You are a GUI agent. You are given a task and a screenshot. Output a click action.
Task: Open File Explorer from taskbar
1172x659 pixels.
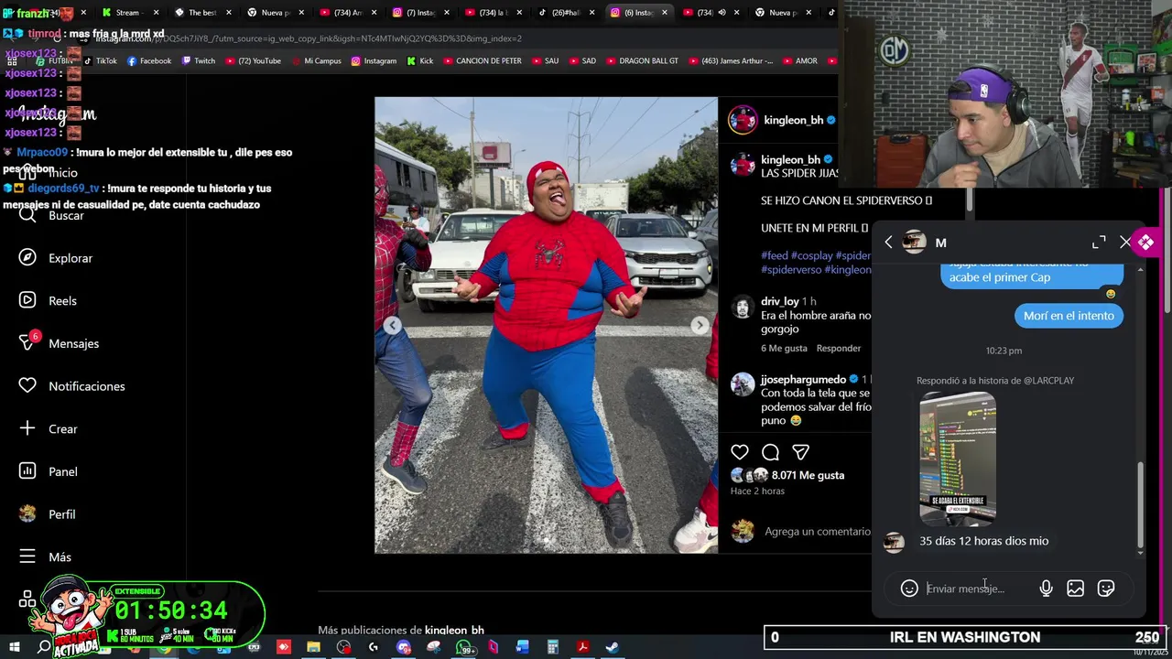tap(313, 647)
